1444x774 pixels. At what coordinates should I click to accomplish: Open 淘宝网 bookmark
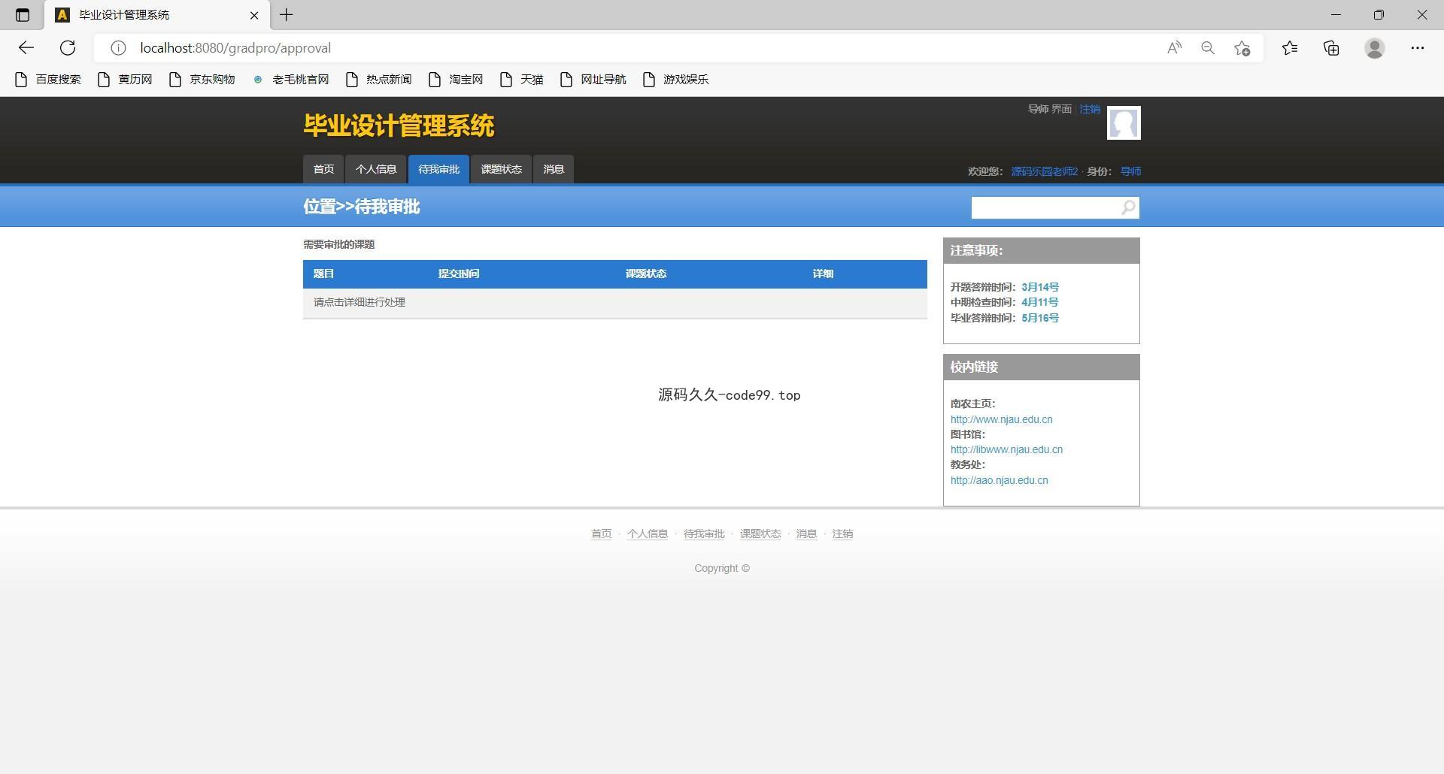pos(456,80)
